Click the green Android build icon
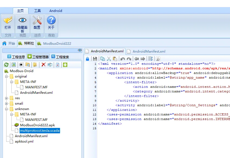 65,65
